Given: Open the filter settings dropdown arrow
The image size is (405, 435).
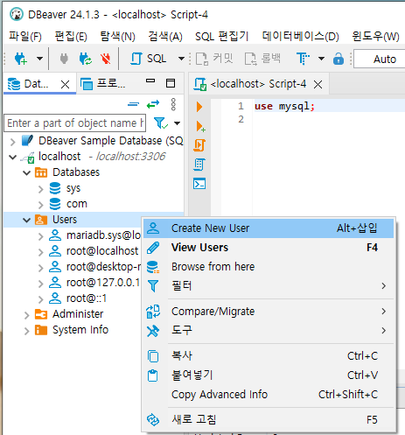Looking at the screenshot, I should [177, 123].
